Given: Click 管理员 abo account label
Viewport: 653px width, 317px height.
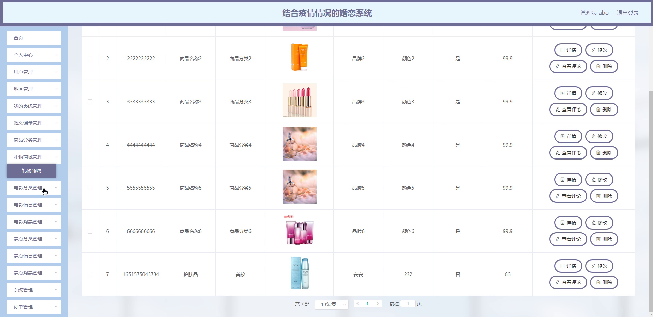Looking at the screenshot, I should click(595, 13).
